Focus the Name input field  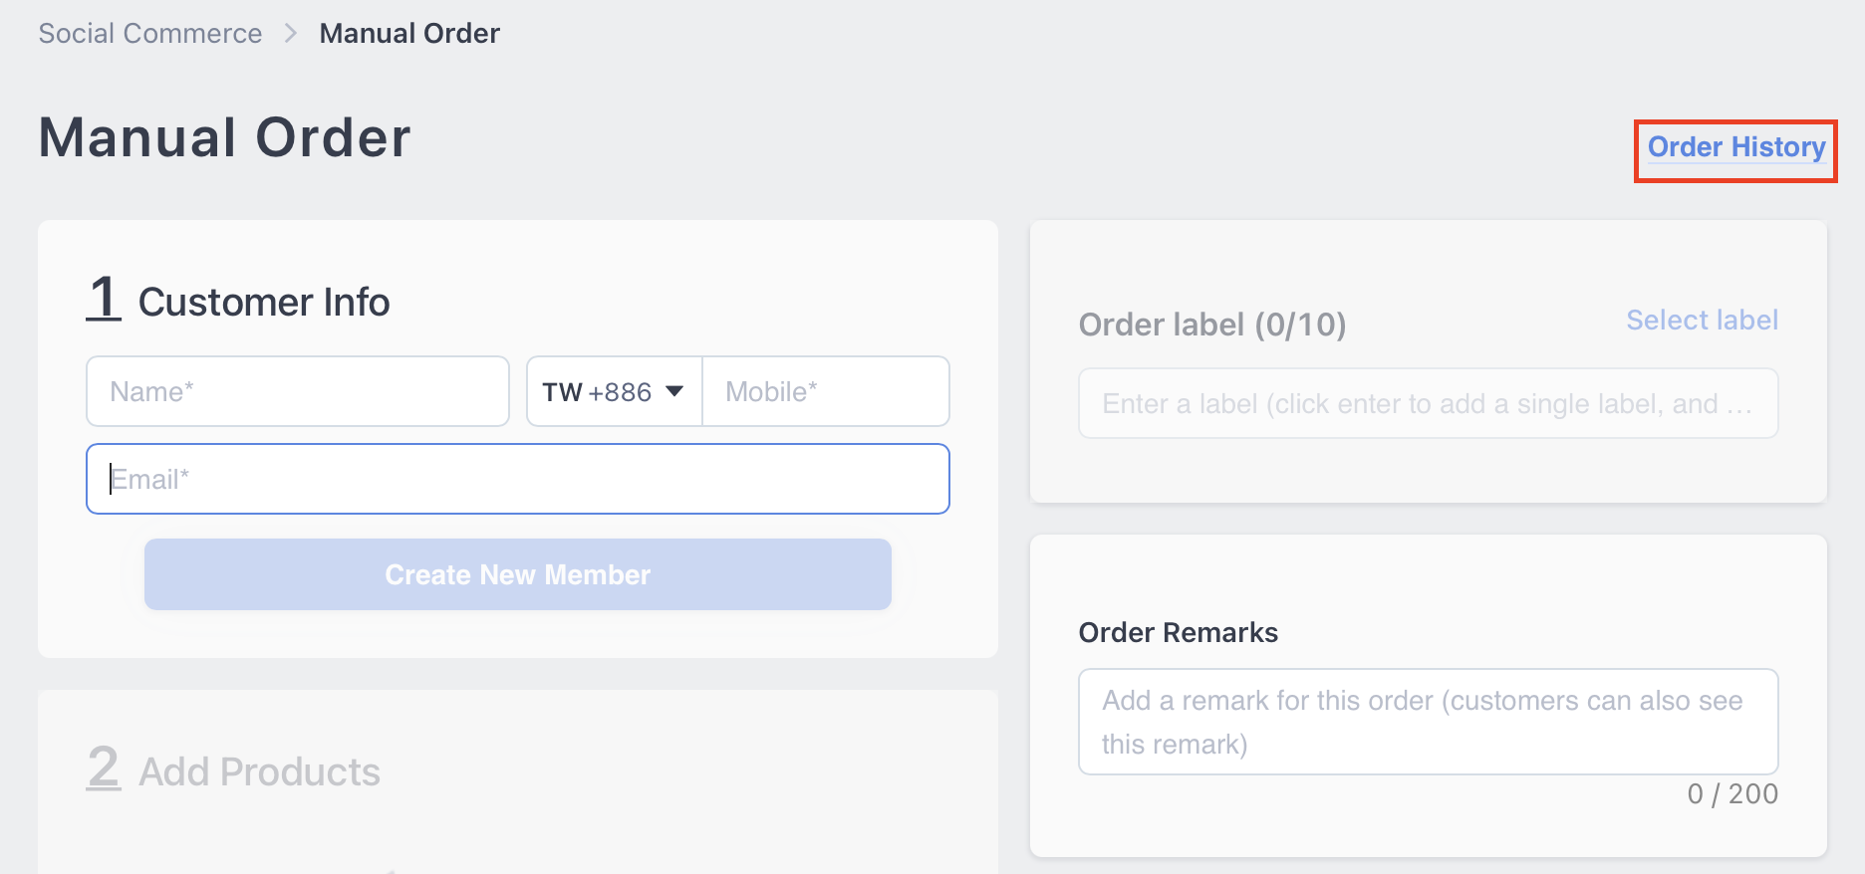point(298,391)
